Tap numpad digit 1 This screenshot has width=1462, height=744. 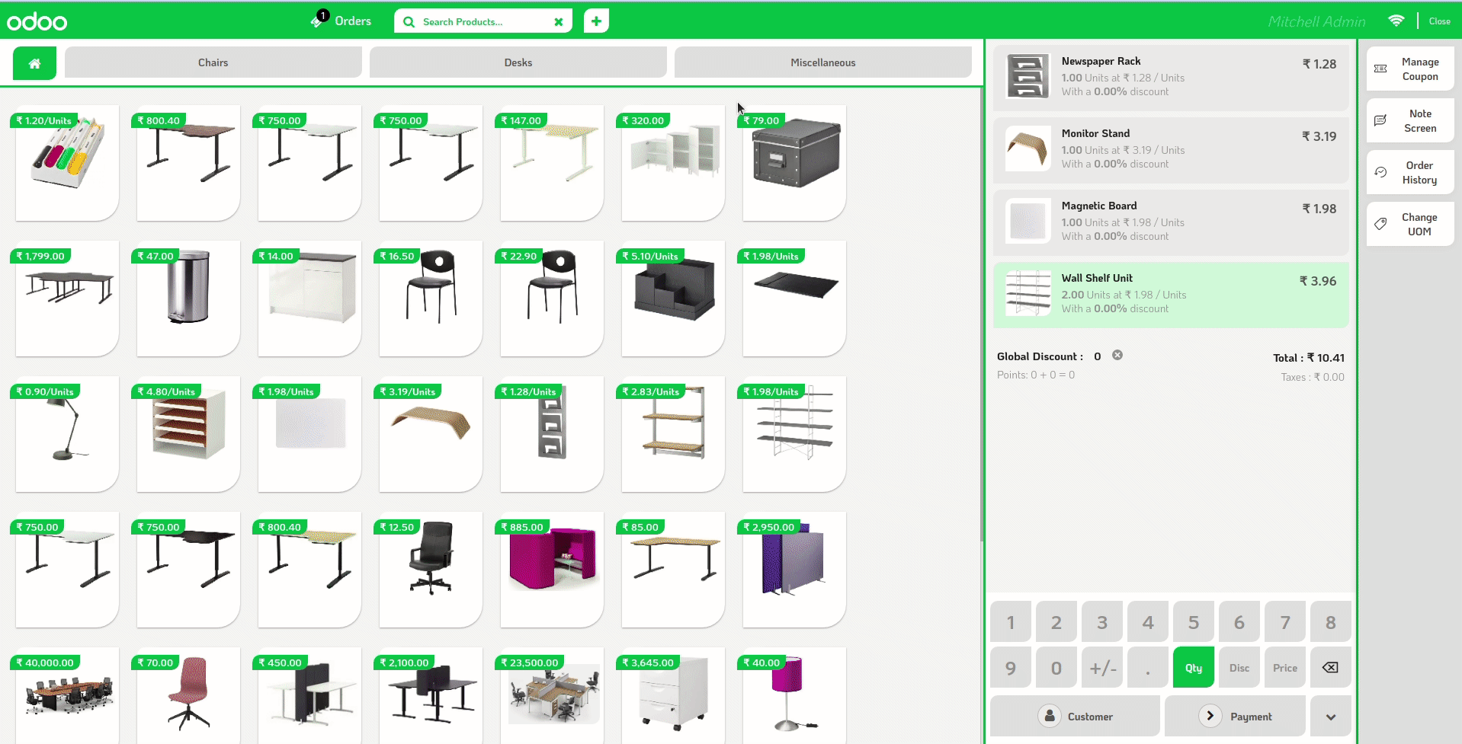tap(1011, 622)
